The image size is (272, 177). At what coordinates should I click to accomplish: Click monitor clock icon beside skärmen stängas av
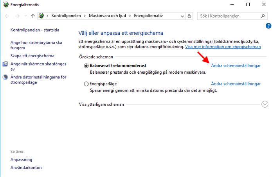(5, 64)
